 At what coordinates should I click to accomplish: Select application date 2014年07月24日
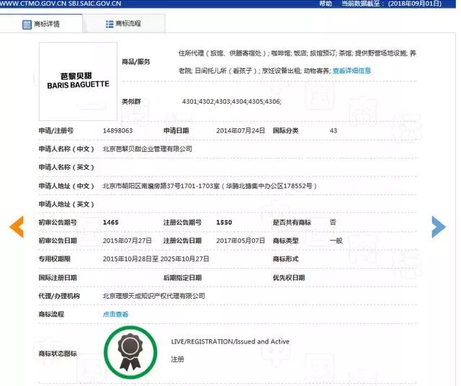click(241, 130)
